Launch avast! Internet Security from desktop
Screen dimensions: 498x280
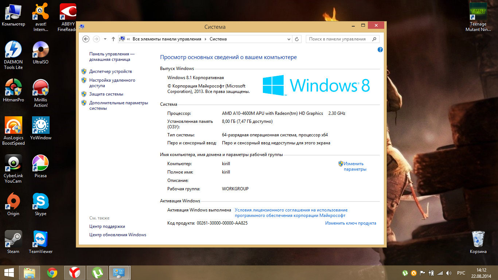(41, 18)
